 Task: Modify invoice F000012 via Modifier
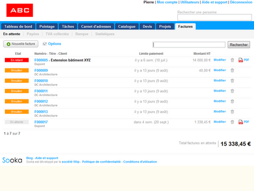click(220, 101)
